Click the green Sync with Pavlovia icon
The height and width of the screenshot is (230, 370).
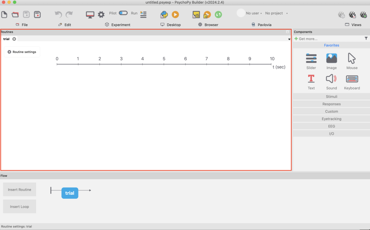tap(218, 14)
